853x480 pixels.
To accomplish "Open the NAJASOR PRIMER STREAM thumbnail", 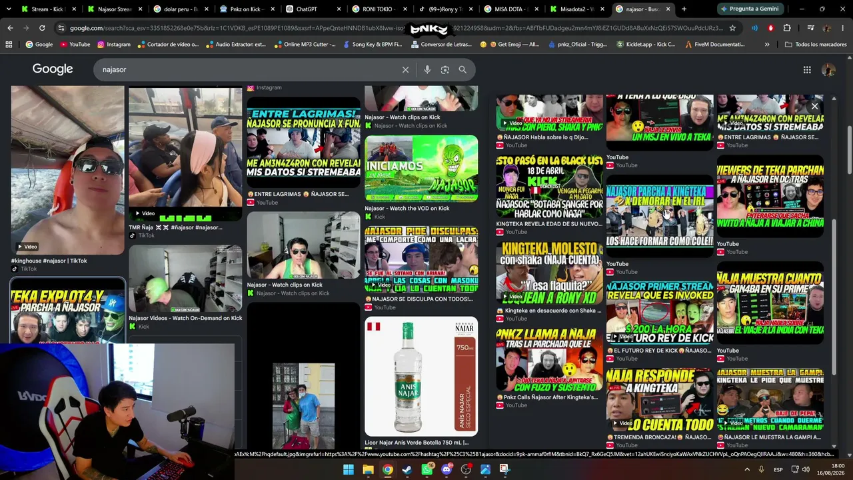I will [x=660, y=313].
